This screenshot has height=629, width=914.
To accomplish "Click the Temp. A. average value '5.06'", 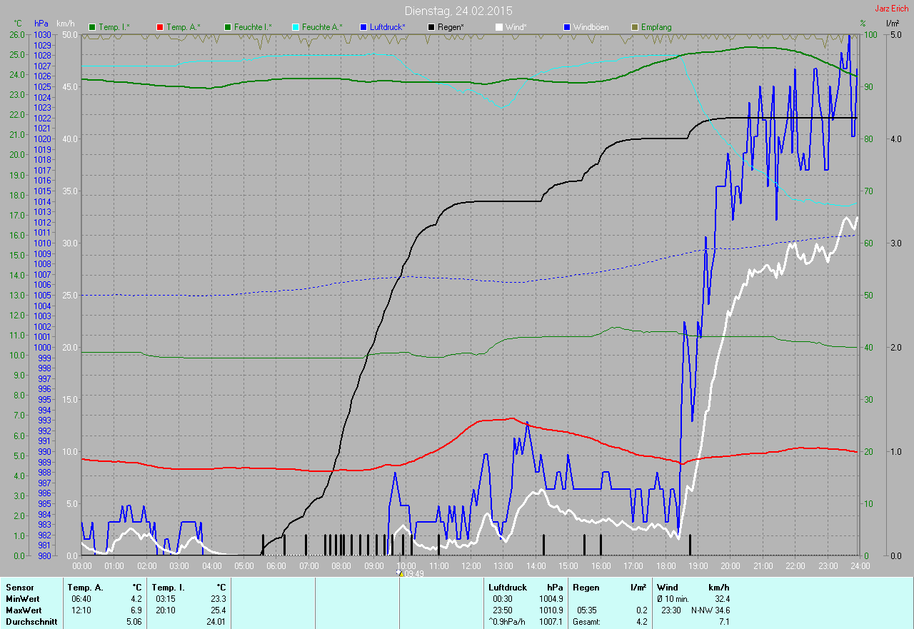I will tap(134, 622).
